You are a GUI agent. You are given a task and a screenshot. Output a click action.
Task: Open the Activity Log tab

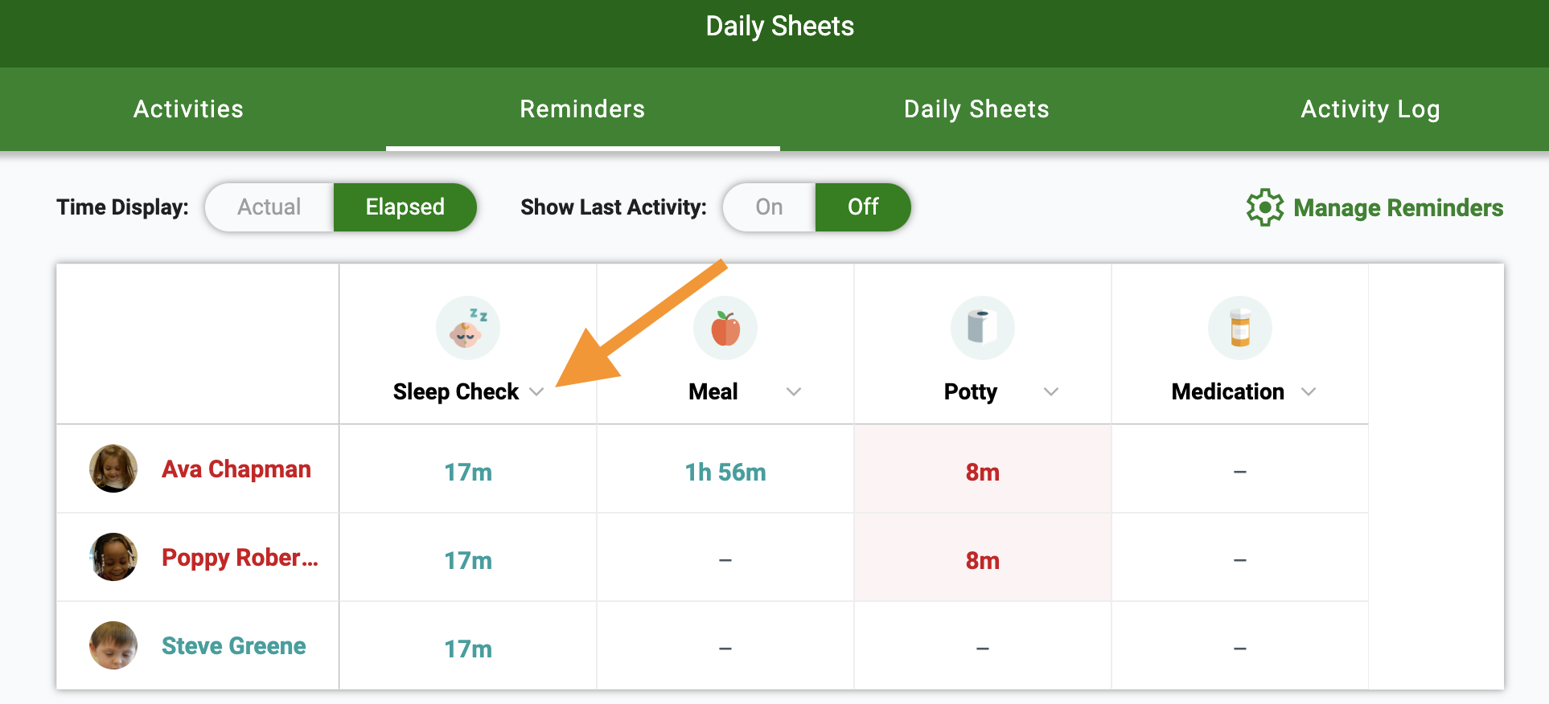click(1370, 109)
